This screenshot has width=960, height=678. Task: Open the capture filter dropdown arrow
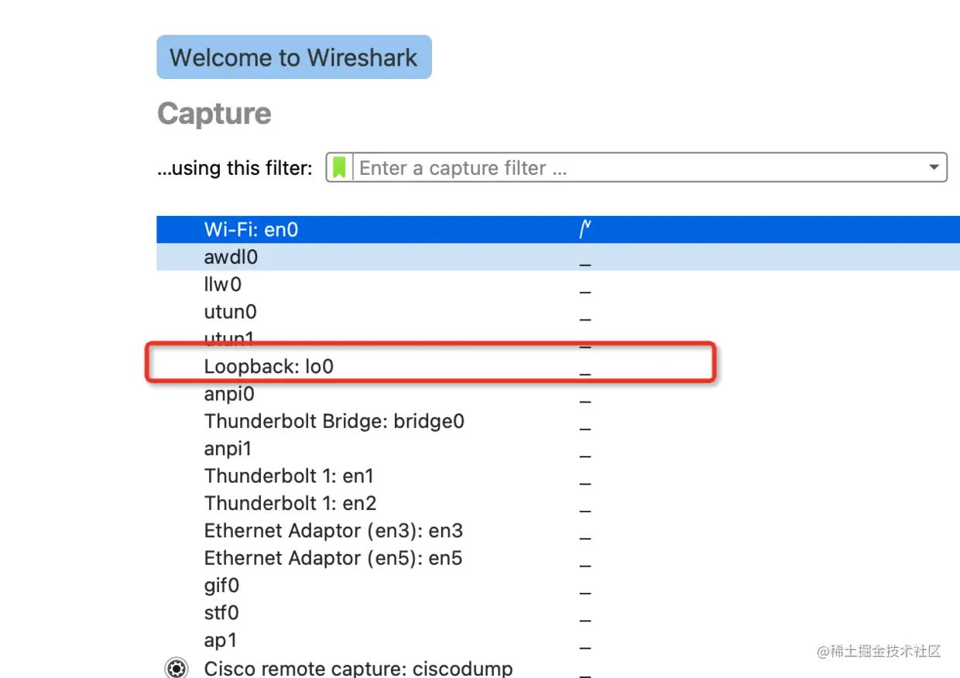tap(934, 167)
